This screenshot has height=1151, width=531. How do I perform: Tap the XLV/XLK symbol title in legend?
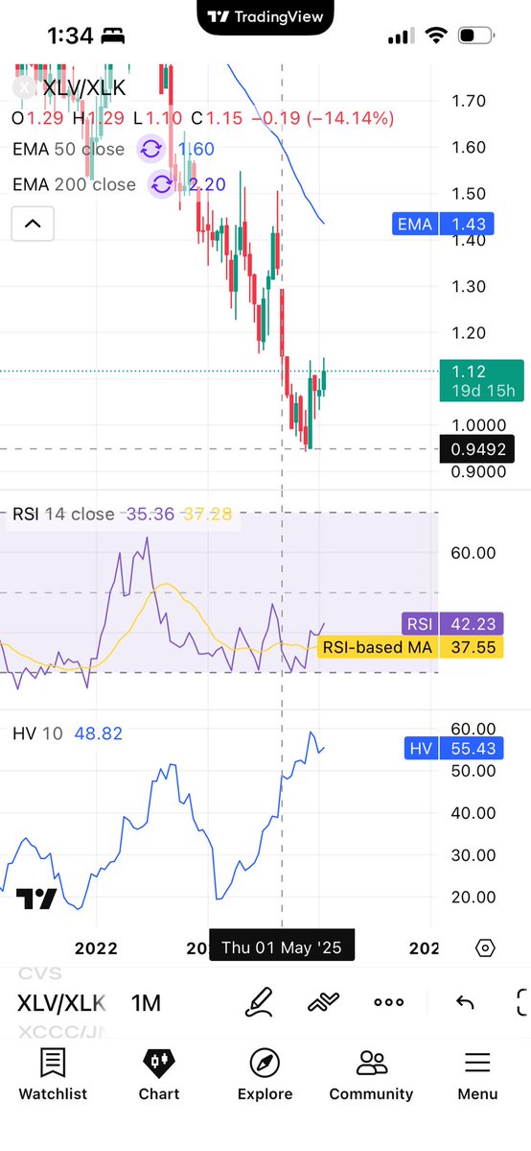(83, 88)
